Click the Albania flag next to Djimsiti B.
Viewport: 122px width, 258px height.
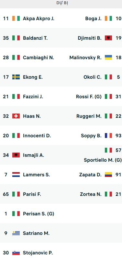point(108,38)
